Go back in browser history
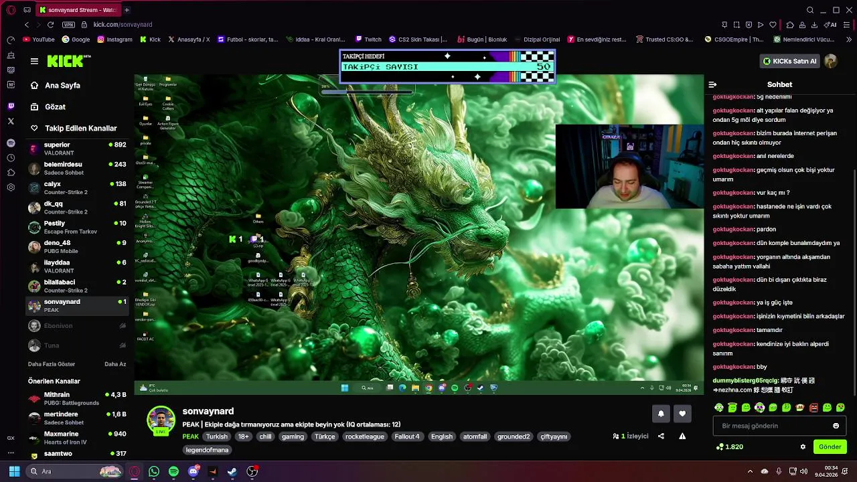 click(x=26, y=25)
